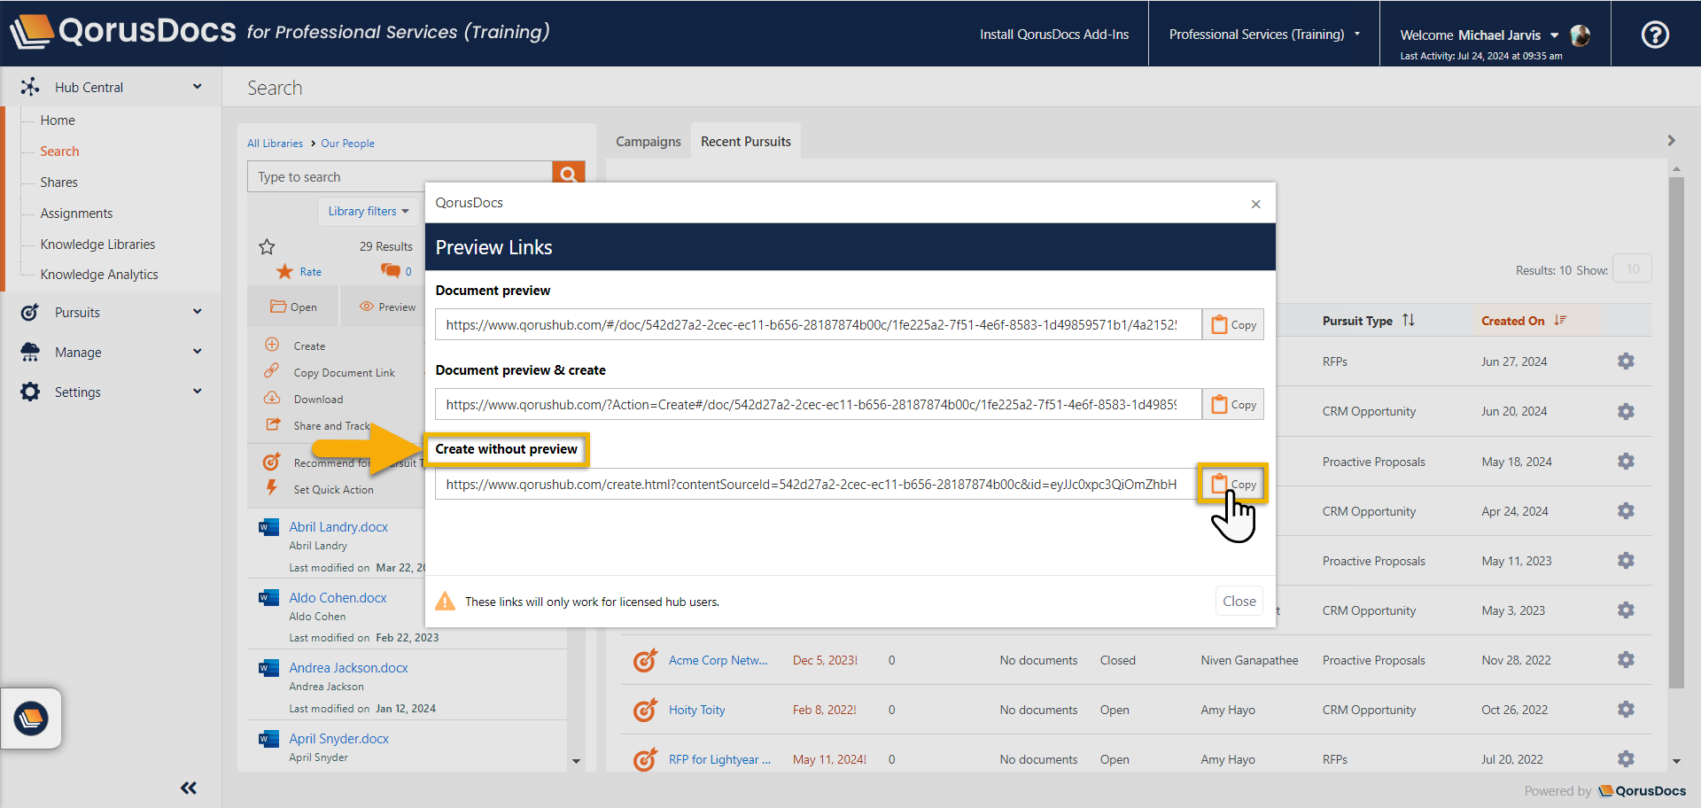Copy the Create without preview link

[x=1233, y=485]
